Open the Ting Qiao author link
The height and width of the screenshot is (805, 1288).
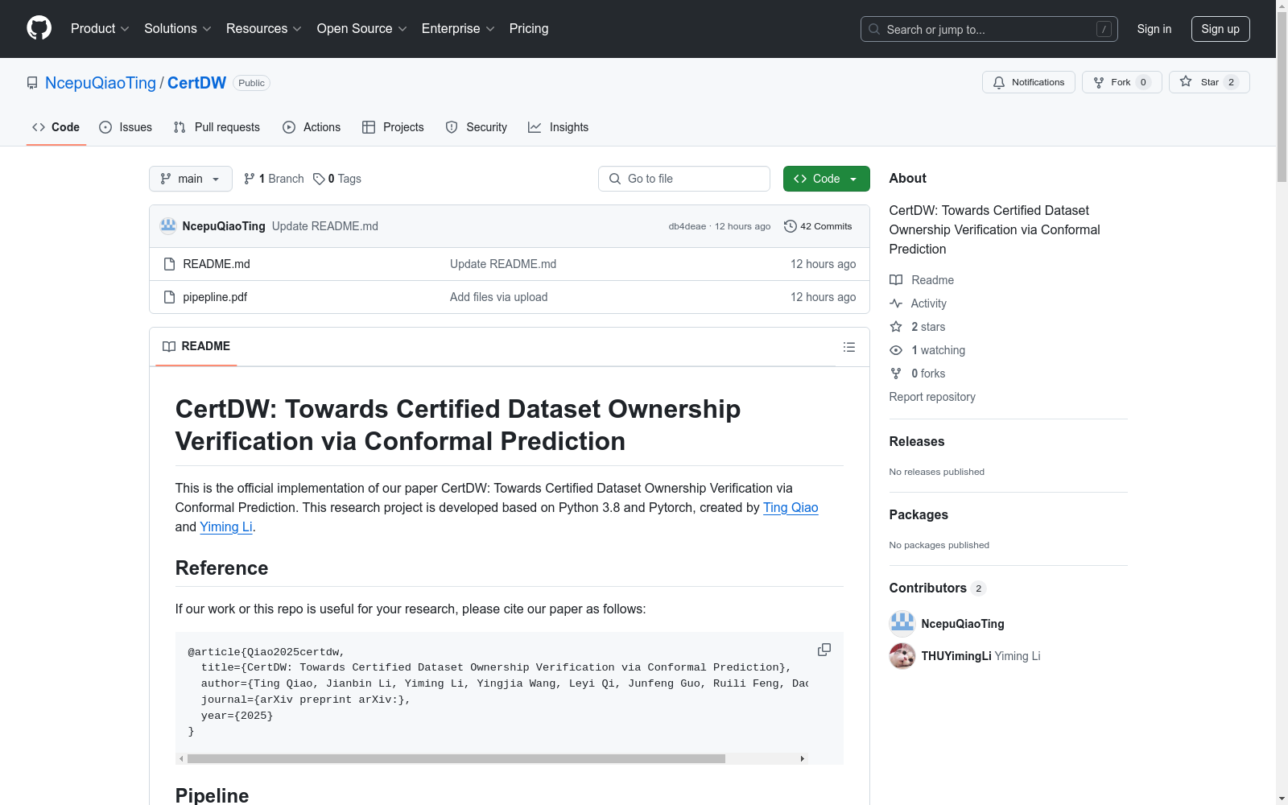pos(791,507)
